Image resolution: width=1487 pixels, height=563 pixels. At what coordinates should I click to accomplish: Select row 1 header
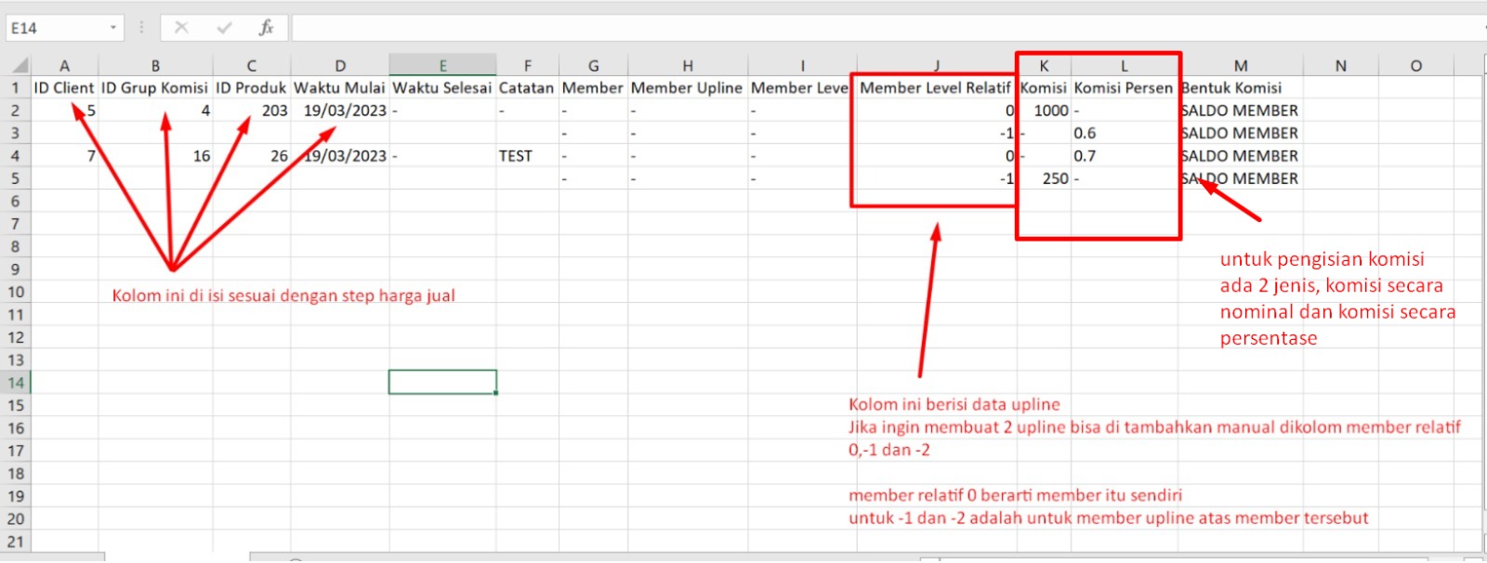16,88
